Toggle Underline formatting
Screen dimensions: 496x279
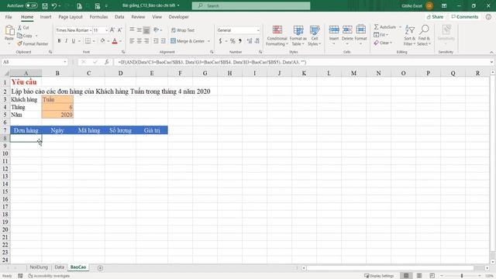74,41
